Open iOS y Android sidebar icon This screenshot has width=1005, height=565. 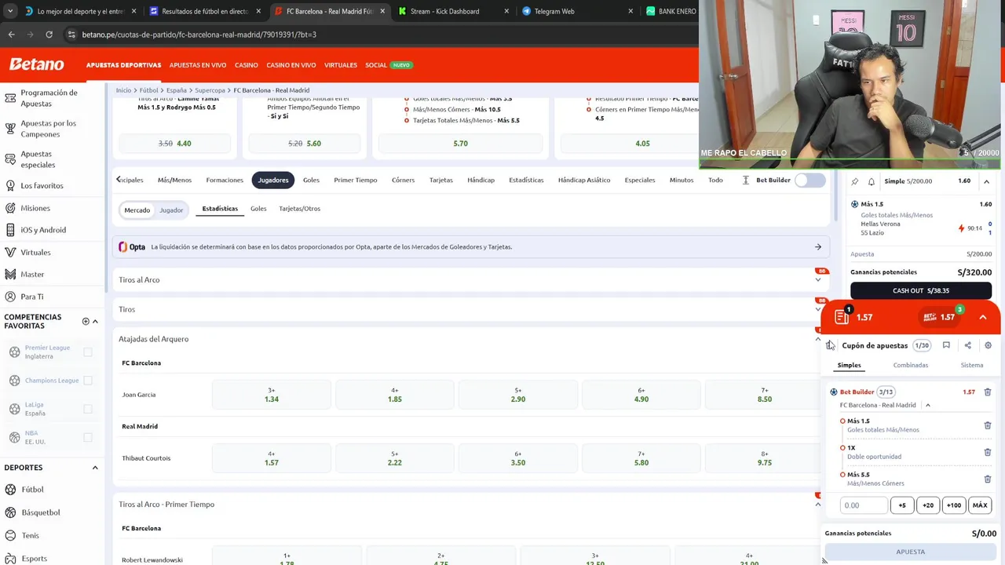10,230
